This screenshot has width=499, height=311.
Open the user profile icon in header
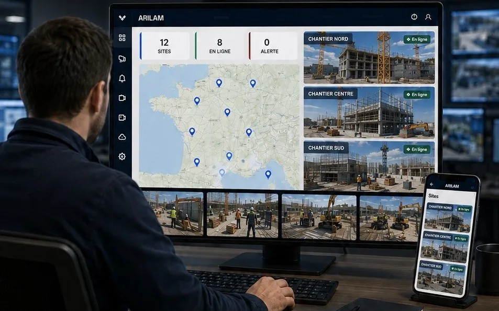428,17
